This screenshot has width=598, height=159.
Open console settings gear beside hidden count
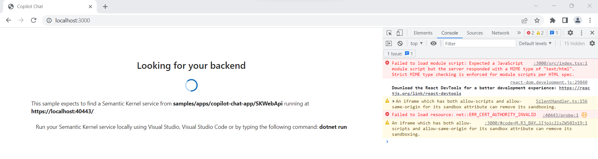pyautogui.click(x=592, y=44)
